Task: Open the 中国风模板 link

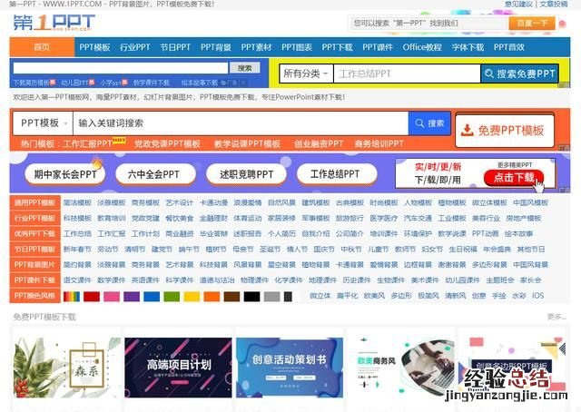Action: pos(530,202)
